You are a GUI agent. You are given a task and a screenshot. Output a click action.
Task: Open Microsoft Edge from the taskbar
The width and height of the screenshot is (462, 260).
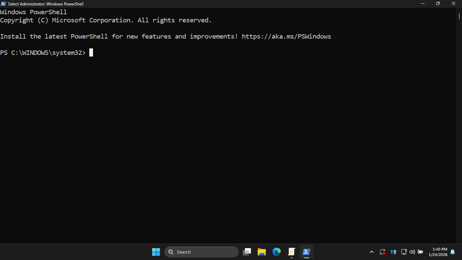[277, 252]
